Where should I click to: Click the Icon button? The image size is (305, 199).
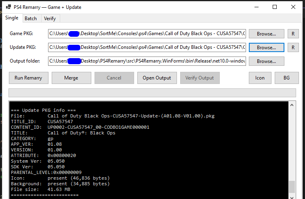pyautogui.click(x=260, y=78)
